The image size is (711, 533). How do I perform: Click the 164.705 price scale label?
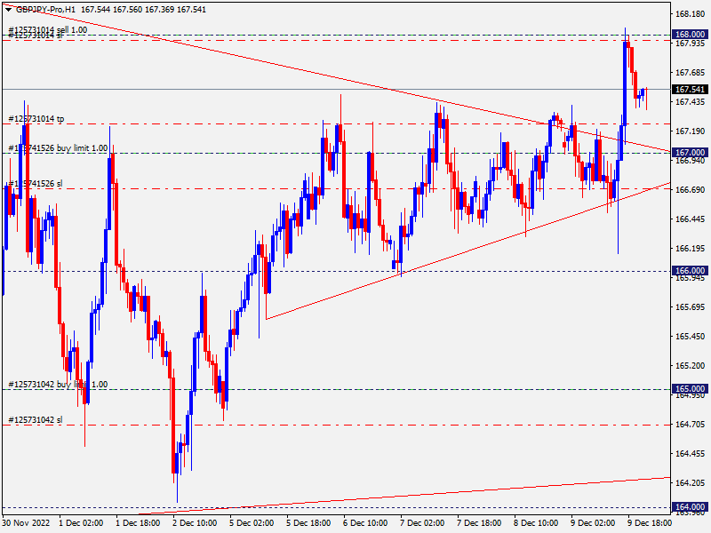(691, 425)
